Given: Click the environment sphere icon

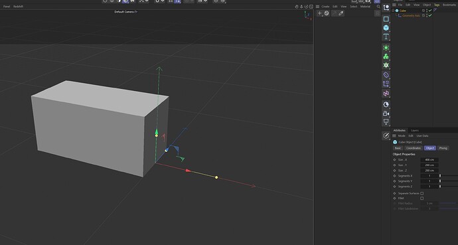Looking at the screenshot, I should [386, 104].
